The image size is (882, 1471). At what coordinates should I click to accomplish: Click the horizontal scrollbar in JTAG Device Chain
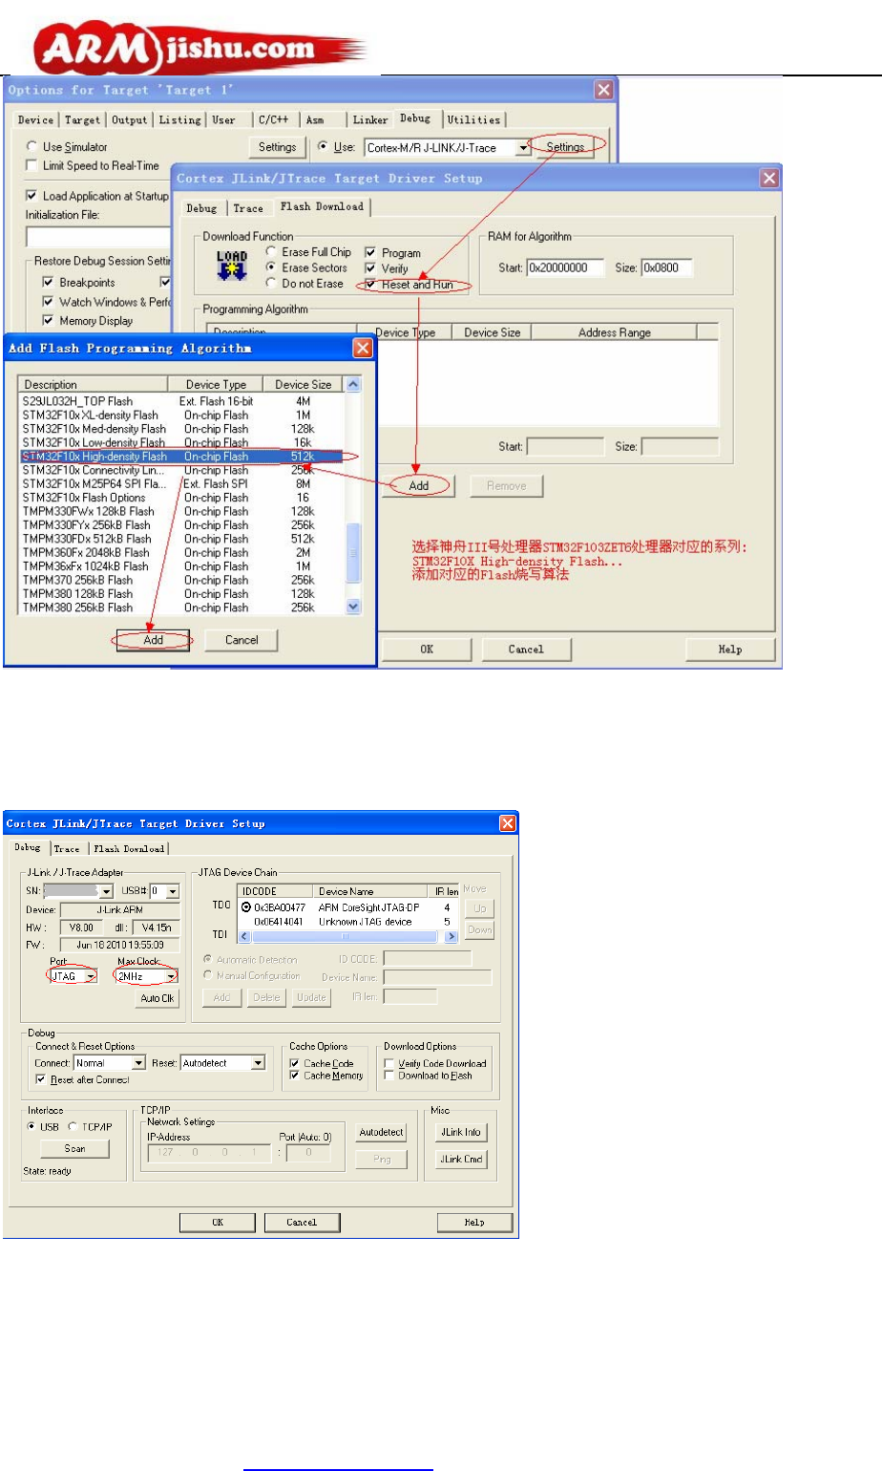[347, 937]
